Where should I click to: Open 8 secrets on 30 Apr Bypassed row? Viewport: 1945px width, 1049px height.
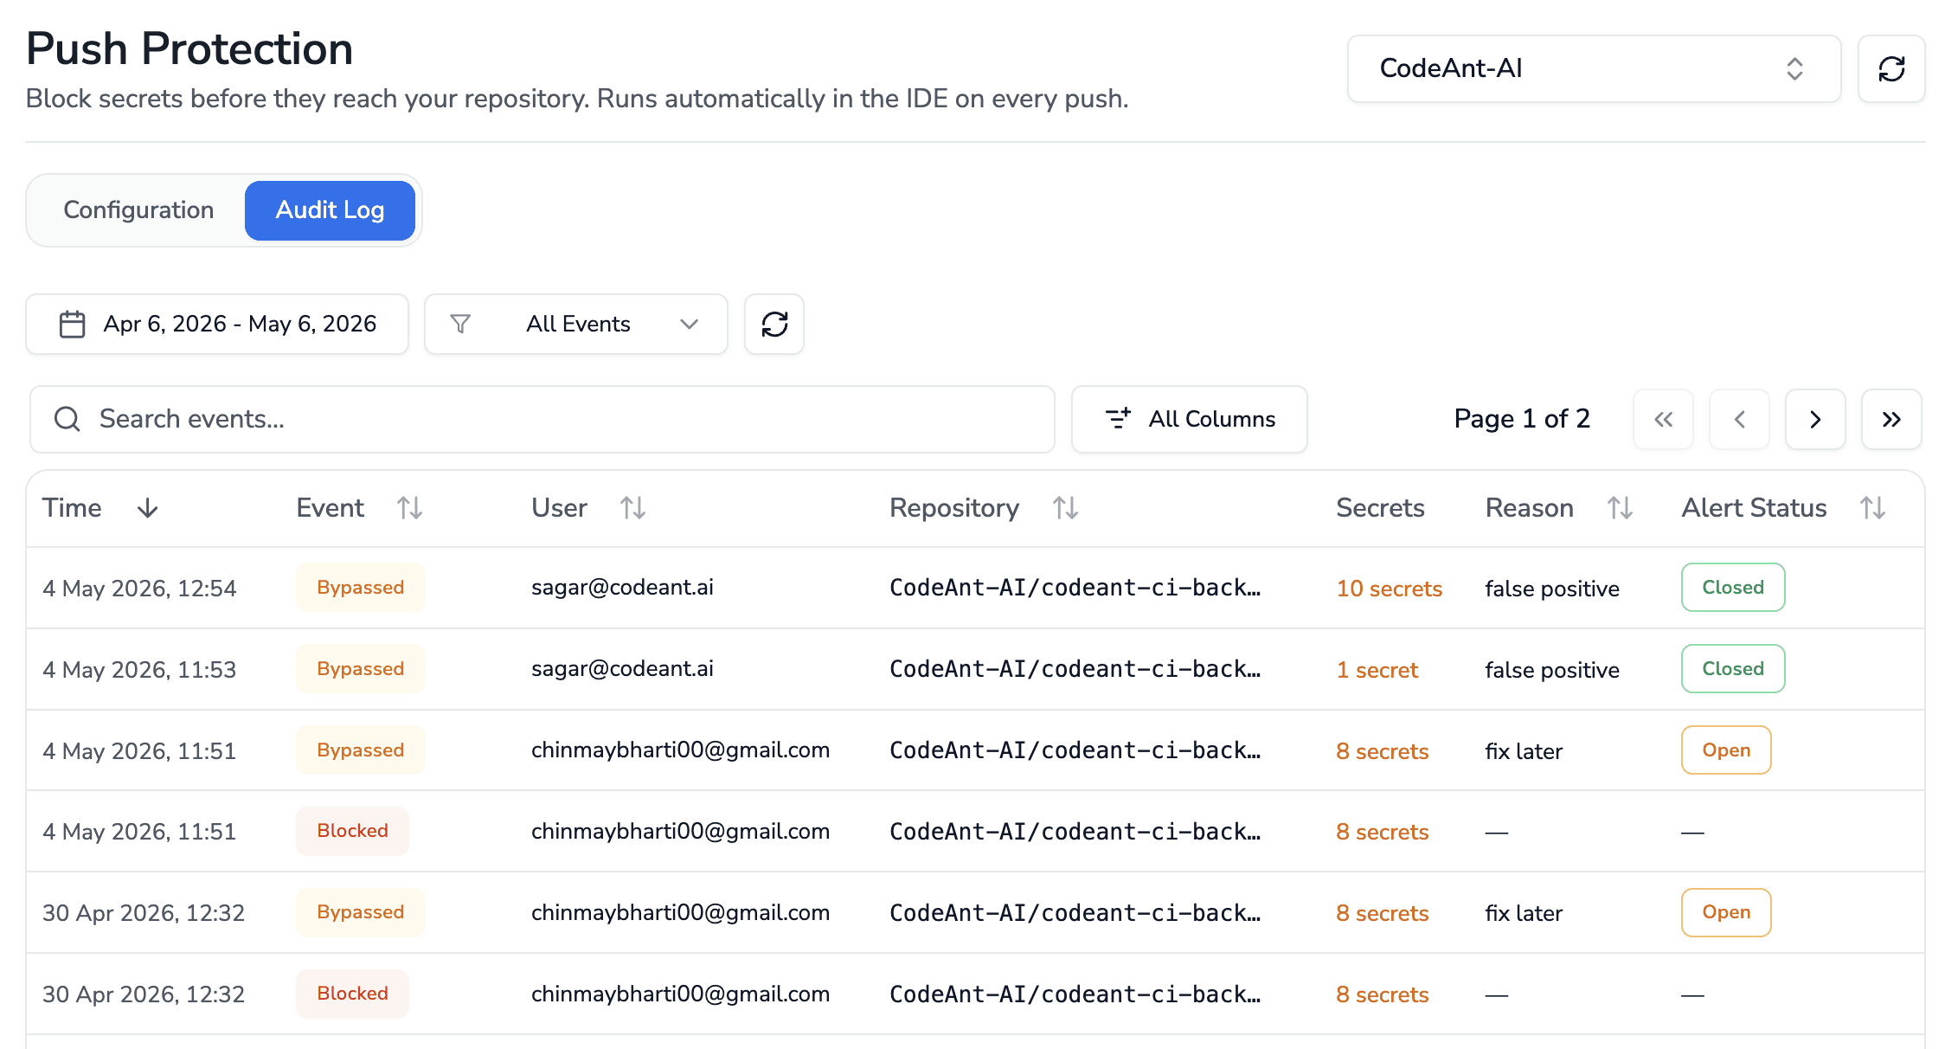tap(1382, 913)
